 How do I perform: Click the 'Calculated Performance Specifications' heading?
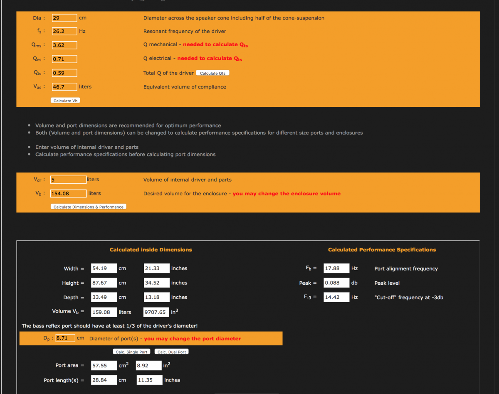382,250
